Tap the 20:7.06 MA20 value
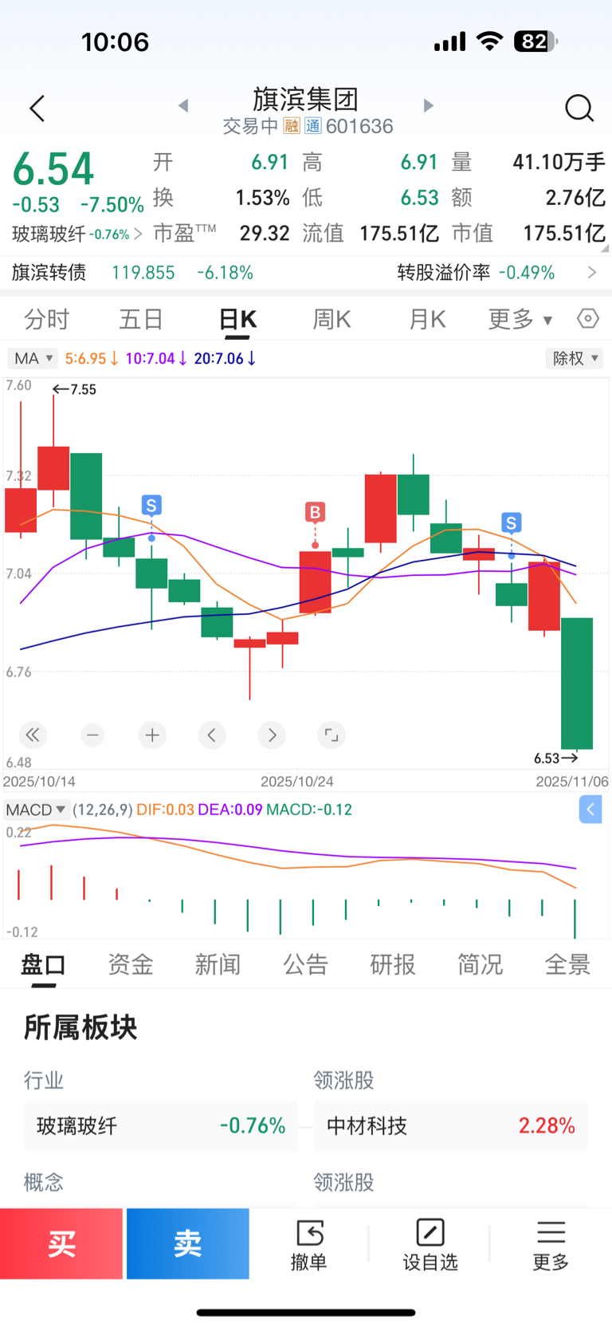 pos(225,359)
